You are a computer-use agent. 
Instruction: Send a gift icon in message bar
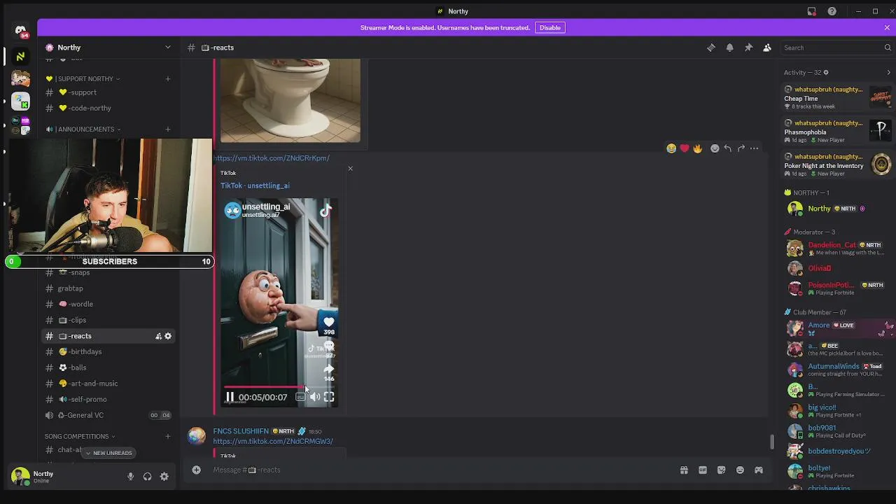click(684, 470)
